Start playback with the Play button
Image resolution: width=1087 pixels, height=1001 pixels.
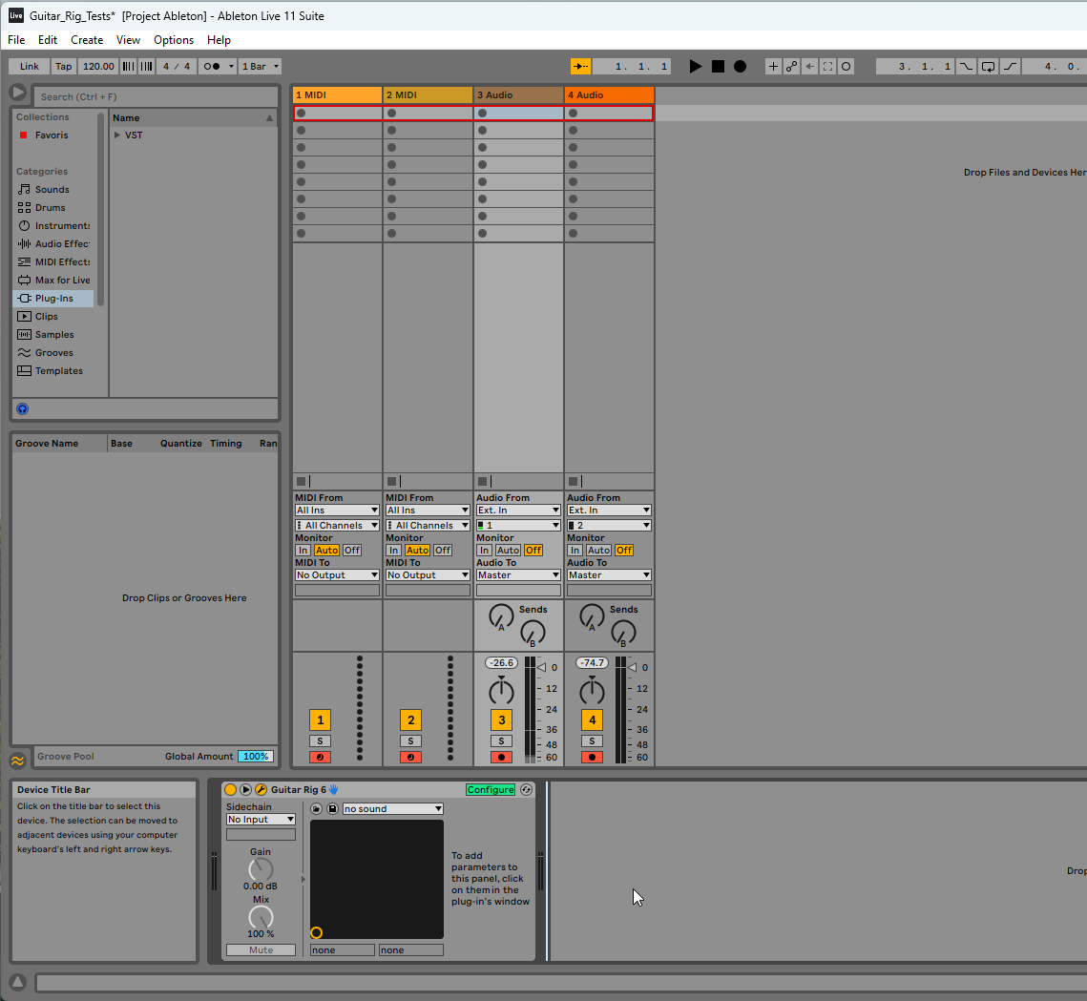click(696, 67)
